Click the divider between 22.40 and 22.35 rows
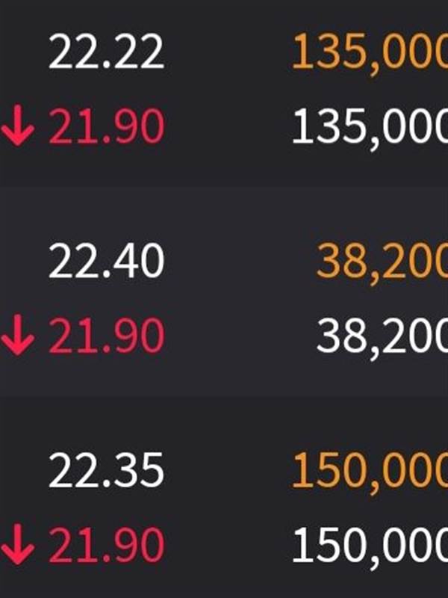The width and height of the screenshot is (448, 598). point(224,396)
